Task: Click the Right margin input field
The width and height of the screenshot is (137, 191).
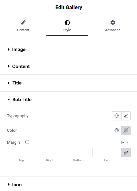Action: coord(50,153)
